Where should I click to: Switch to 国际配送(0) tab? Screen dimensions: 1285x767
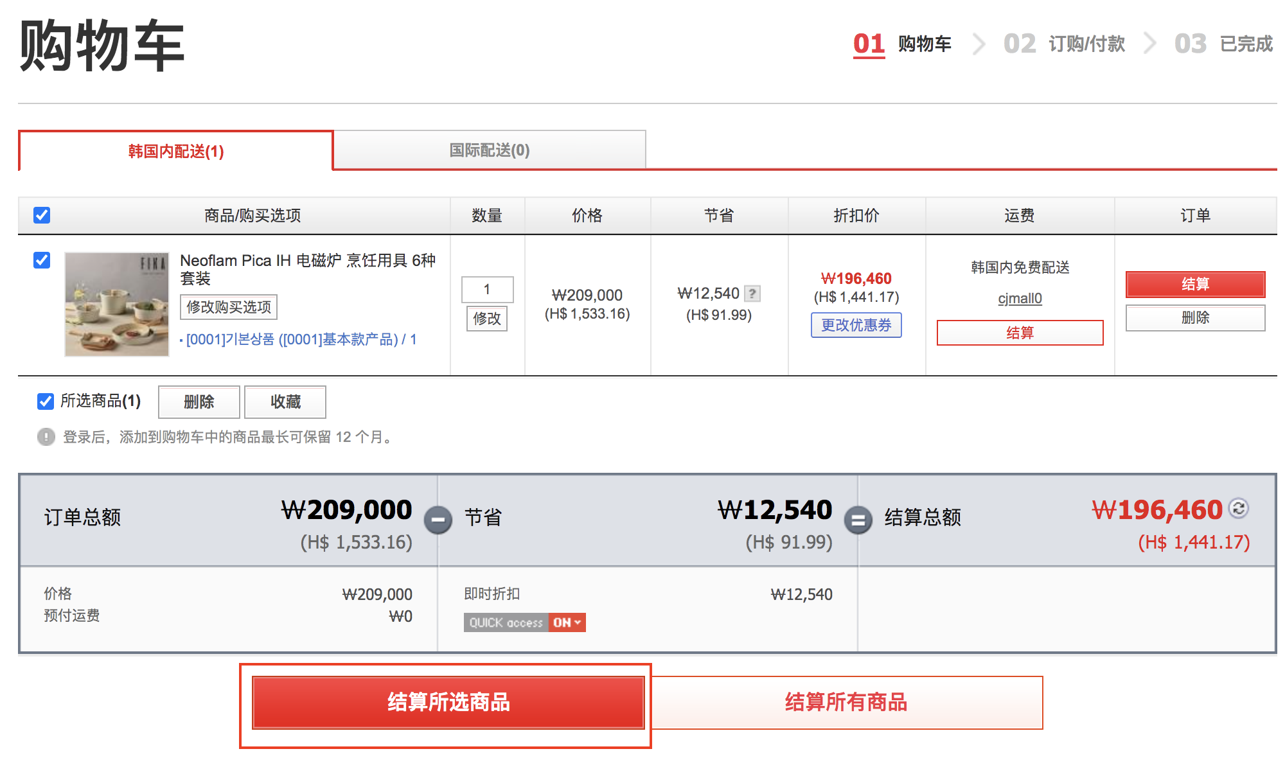pyautogui.click(x=490, y=150)
